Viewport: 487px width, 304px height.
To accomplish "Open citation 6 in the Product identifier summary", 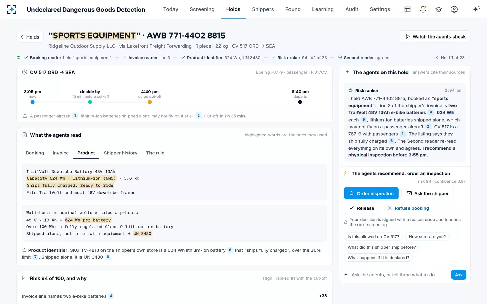I will (x=230, y=250).
